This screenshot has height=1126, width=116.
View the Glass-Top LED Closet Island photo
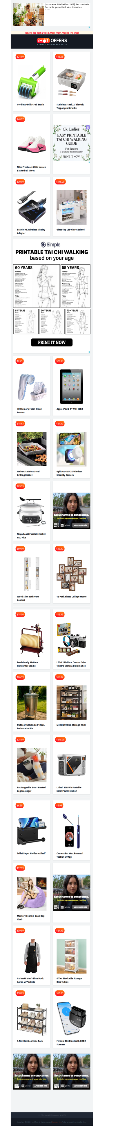pyautogui.click(x=71, y=207)
